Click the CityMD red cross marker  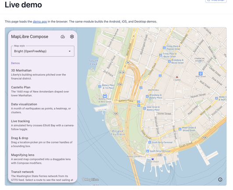[177, 77]
